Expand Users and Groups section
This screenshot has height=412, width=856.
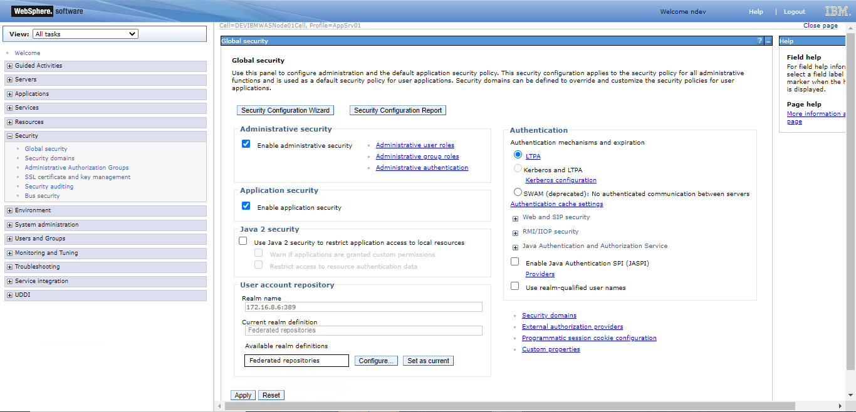click(9, 239)
